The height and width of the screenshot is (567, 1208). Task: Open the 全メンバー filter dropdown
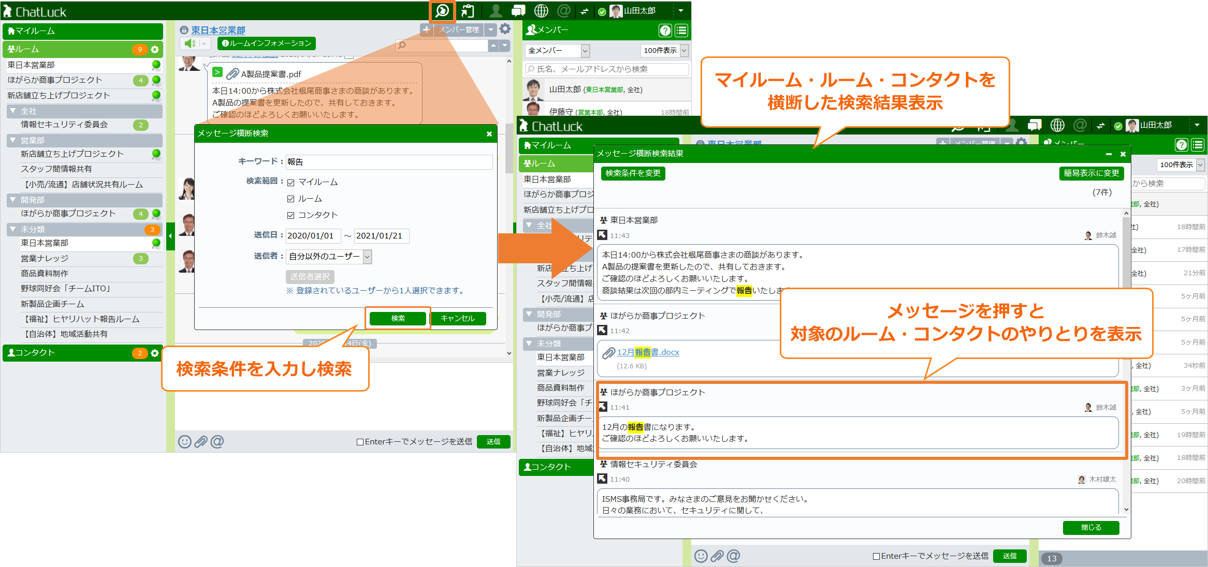click(558, 51)
